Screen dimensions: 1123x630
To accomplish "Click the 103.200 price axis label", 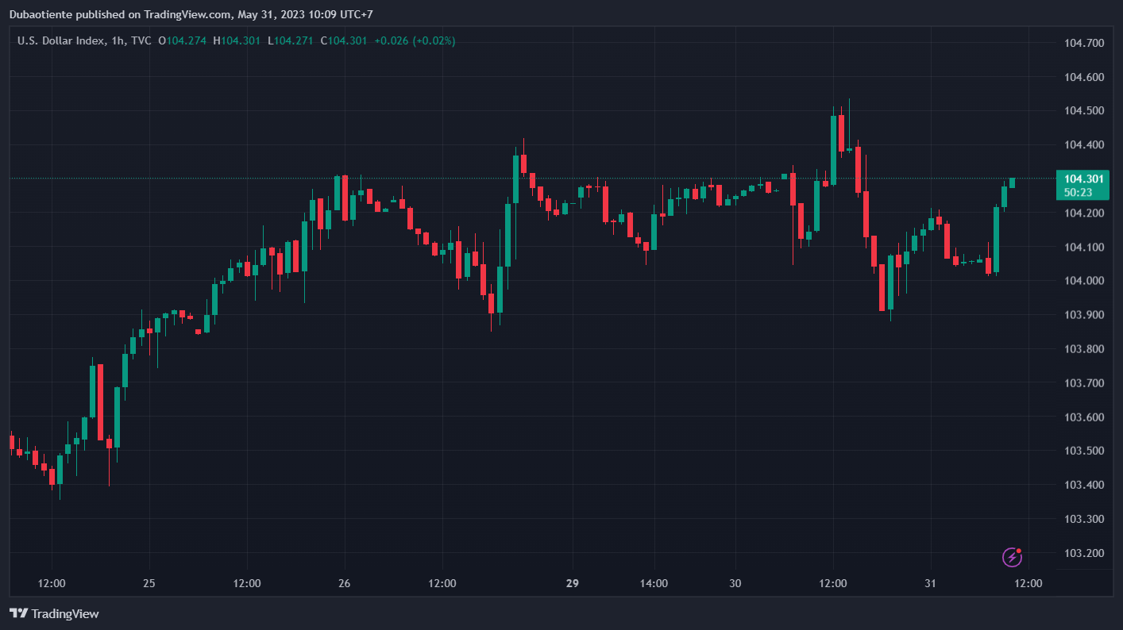I will point(1083,553).
